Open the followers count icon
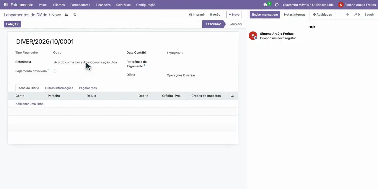Viewport: 378px width, 189px height. click(x=357, y=14)
